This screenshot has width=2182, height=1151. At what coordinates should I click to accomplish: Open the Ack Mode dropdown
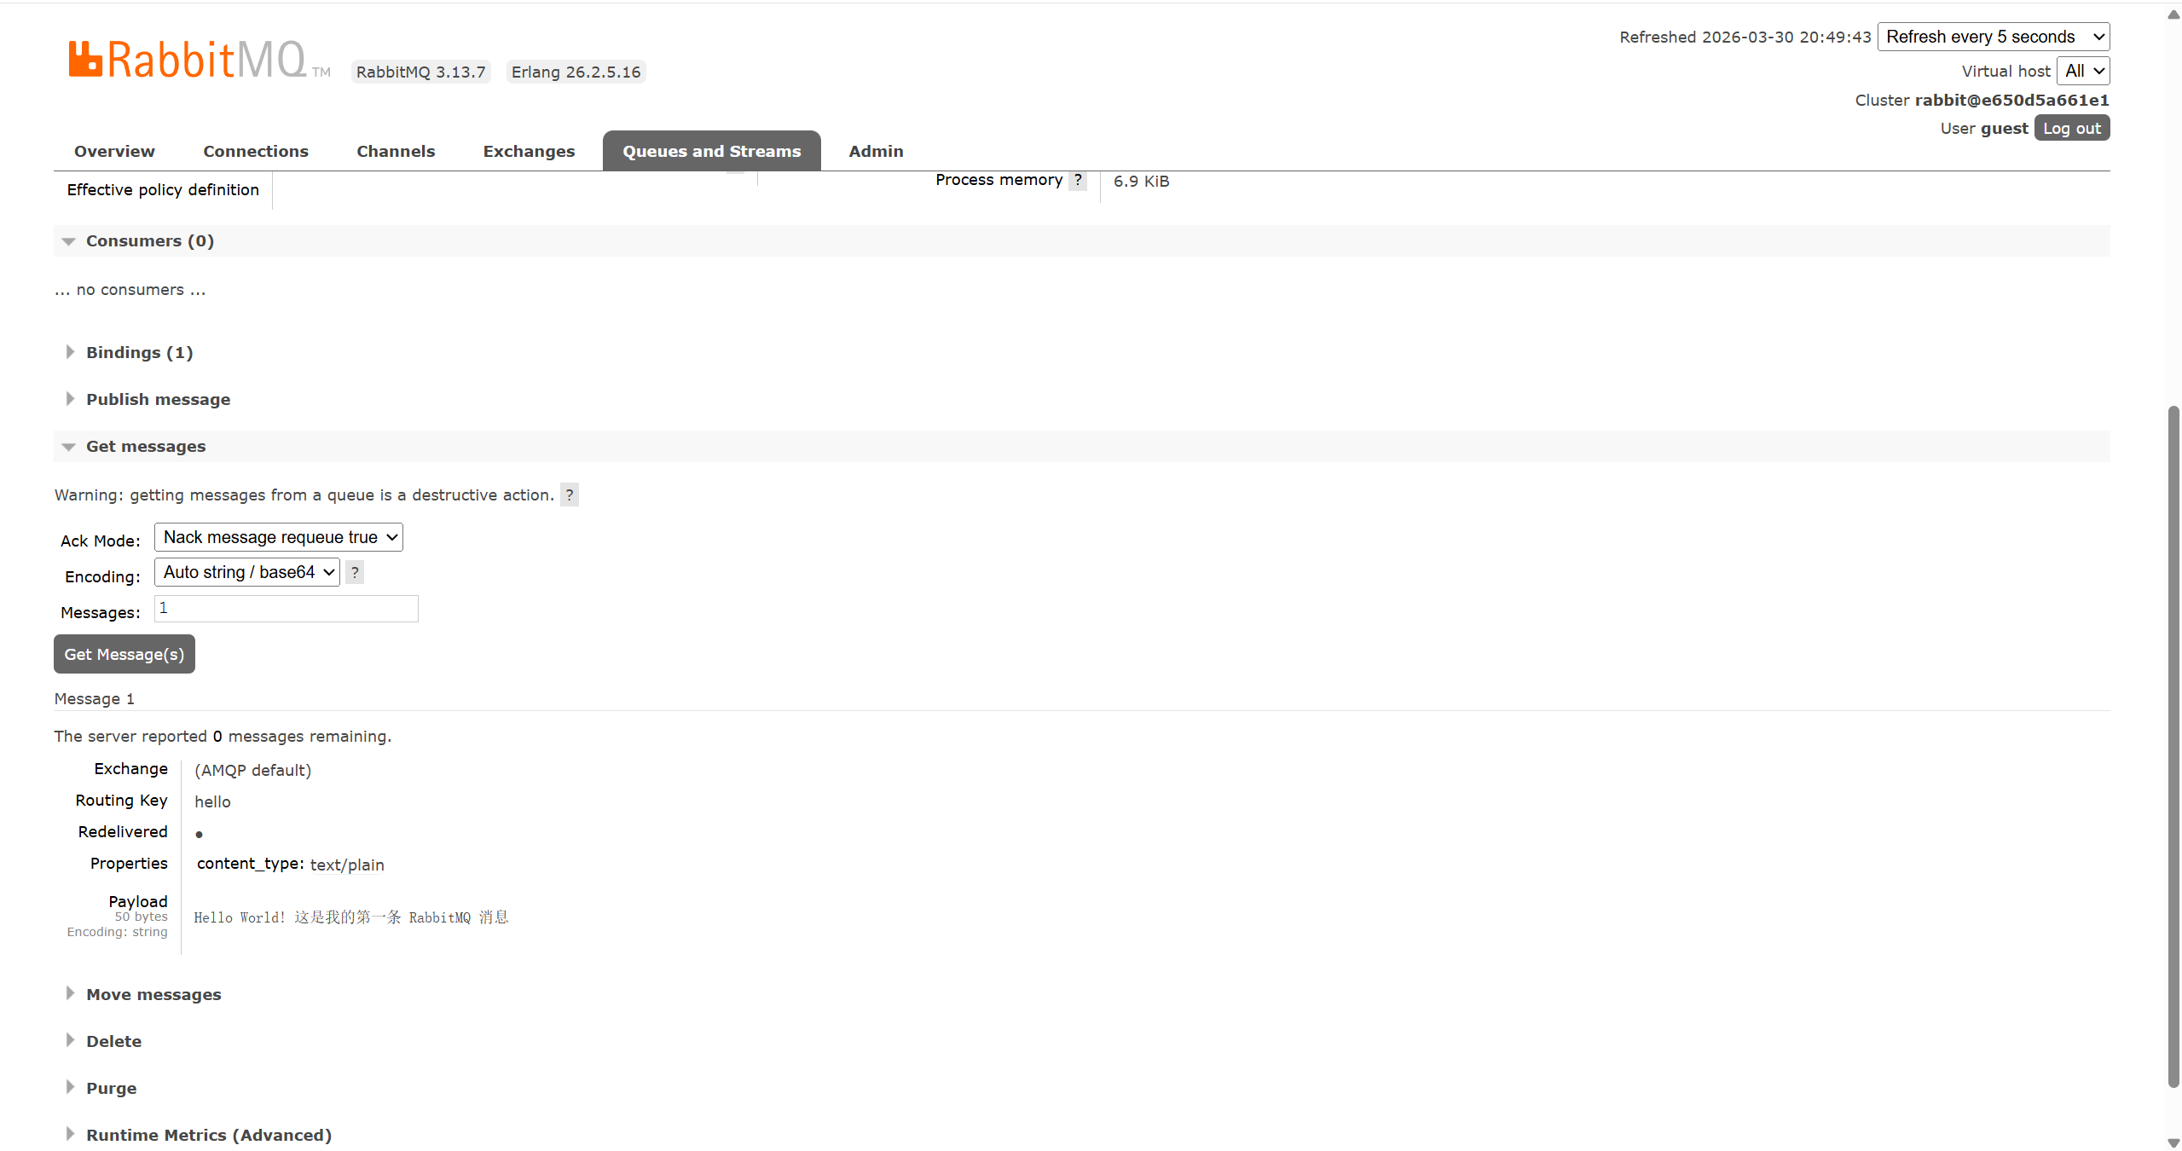(x=279, y=537)
